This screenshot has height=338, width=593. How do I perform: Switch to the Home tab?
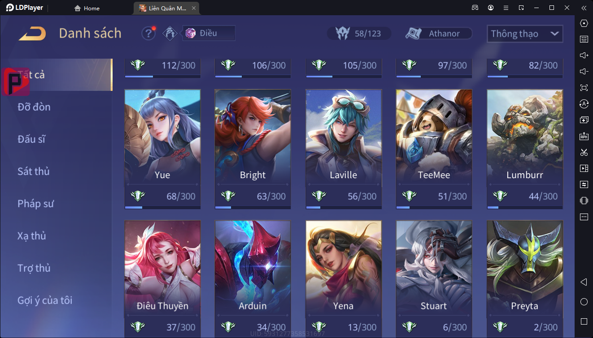(87, 8)
